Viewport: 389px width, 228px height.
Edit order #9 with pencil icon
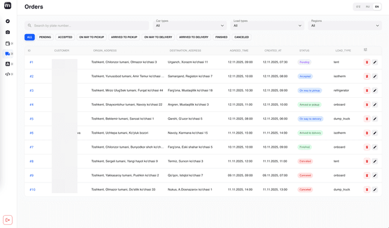pyautogui.click(x=375, y=175)
